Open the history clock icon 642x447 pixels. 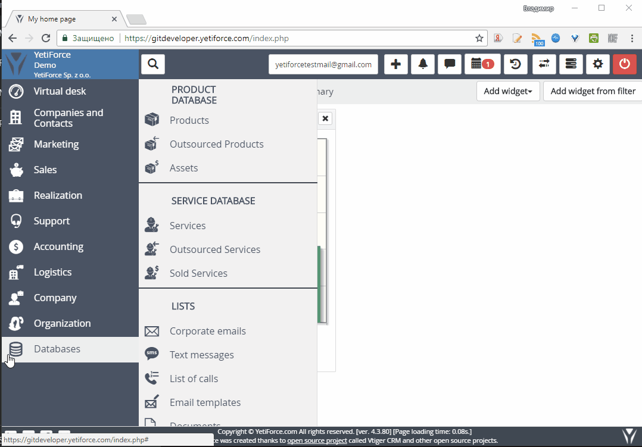[516, 64]
